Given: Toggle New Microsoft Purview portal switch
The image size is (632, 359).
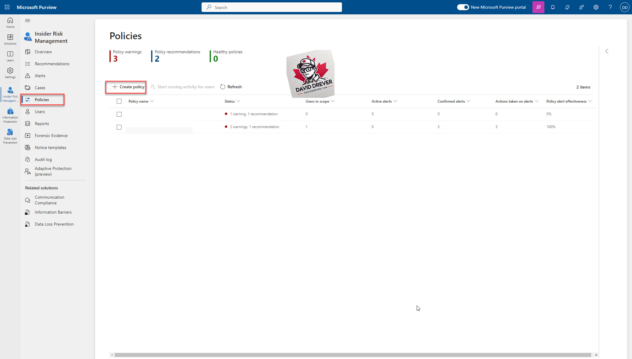Looking at the screenshot, I should coord(463,7).
